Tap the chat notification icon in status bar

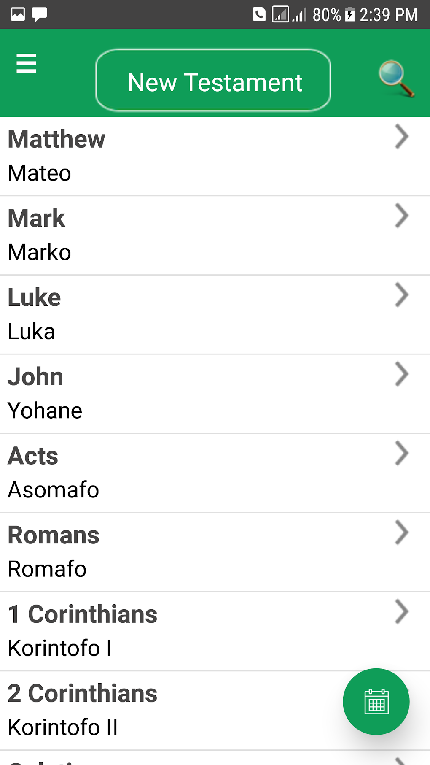[x=40, y=14]
